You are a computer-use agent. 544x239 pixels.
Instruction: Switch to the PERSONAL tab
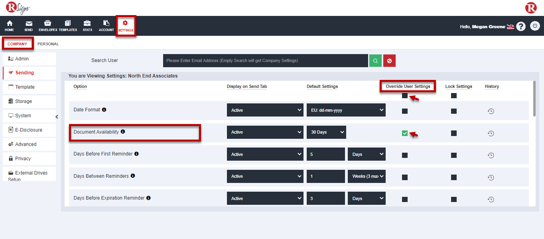click(x=48, y=44)
